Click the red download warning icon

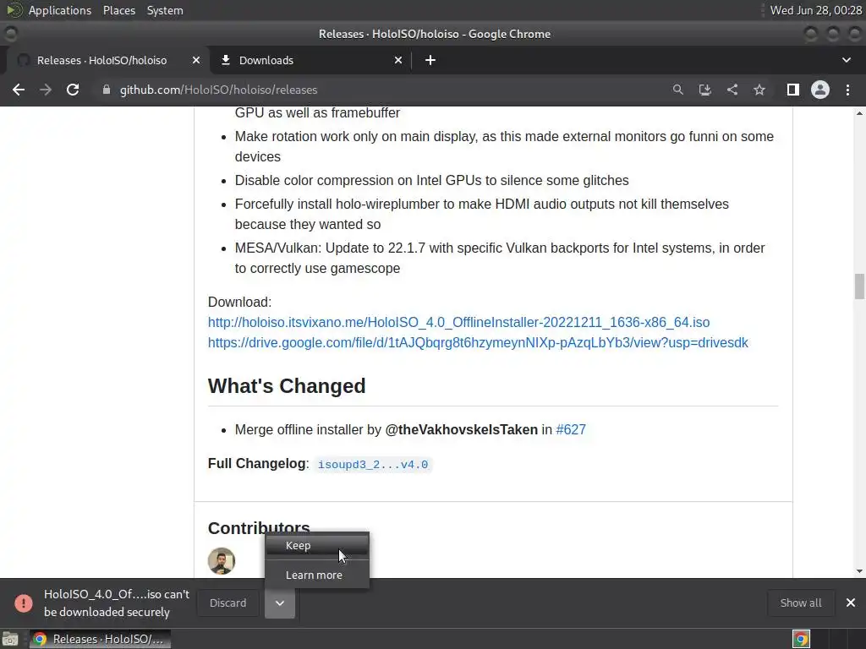click(x=23, y=603)
